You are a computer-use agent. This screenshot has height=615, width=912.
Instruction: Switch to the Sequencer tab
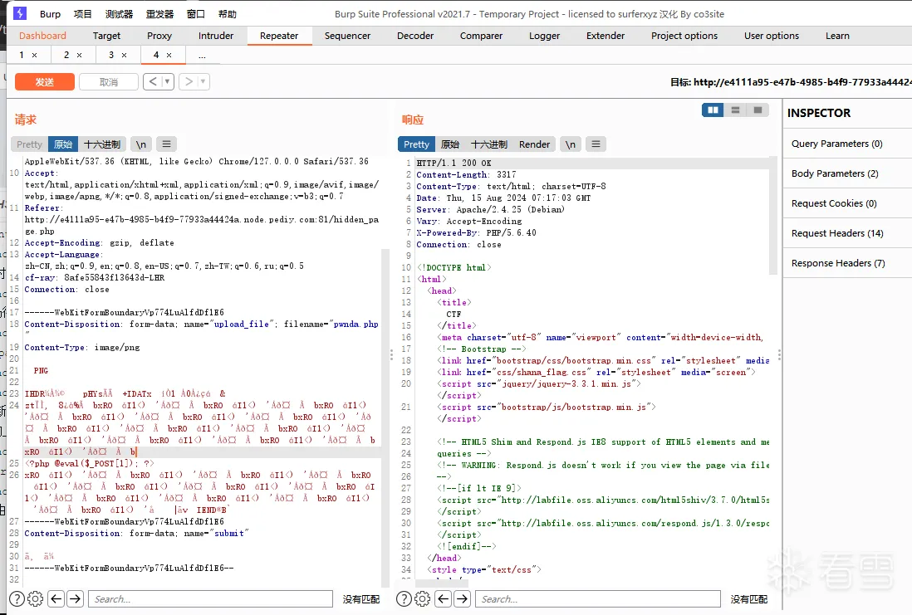[x=347, y=36]
